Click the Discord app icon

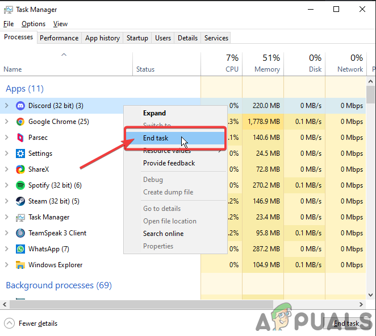[20, 106]
